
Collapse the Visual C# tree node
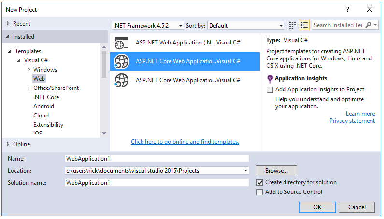pyautogui.click(x=19, y=60)
